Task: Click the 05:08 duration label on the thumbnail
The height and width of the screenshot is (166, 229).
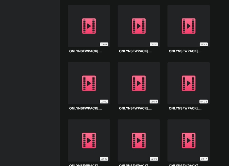Action: (104, 44)
